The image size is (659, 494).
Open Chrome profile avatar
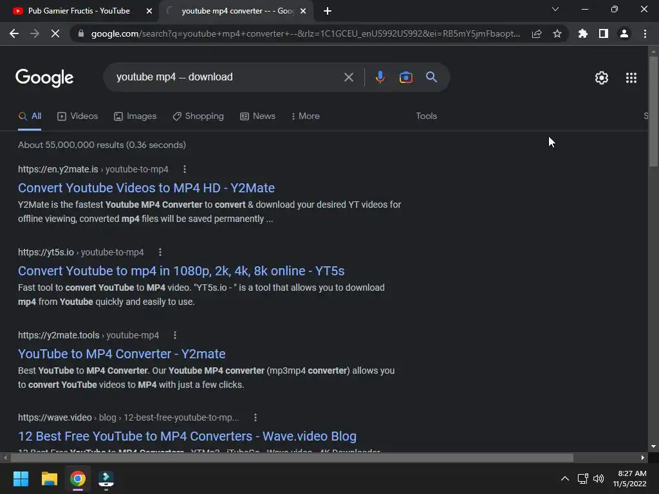point(624,33)
